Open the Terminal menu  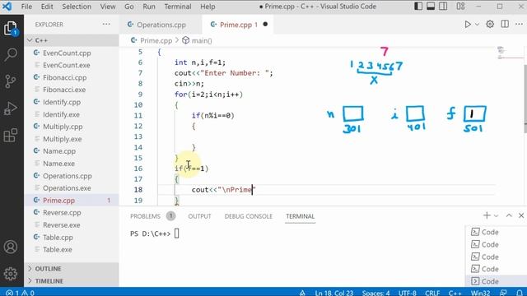[178, 7]
